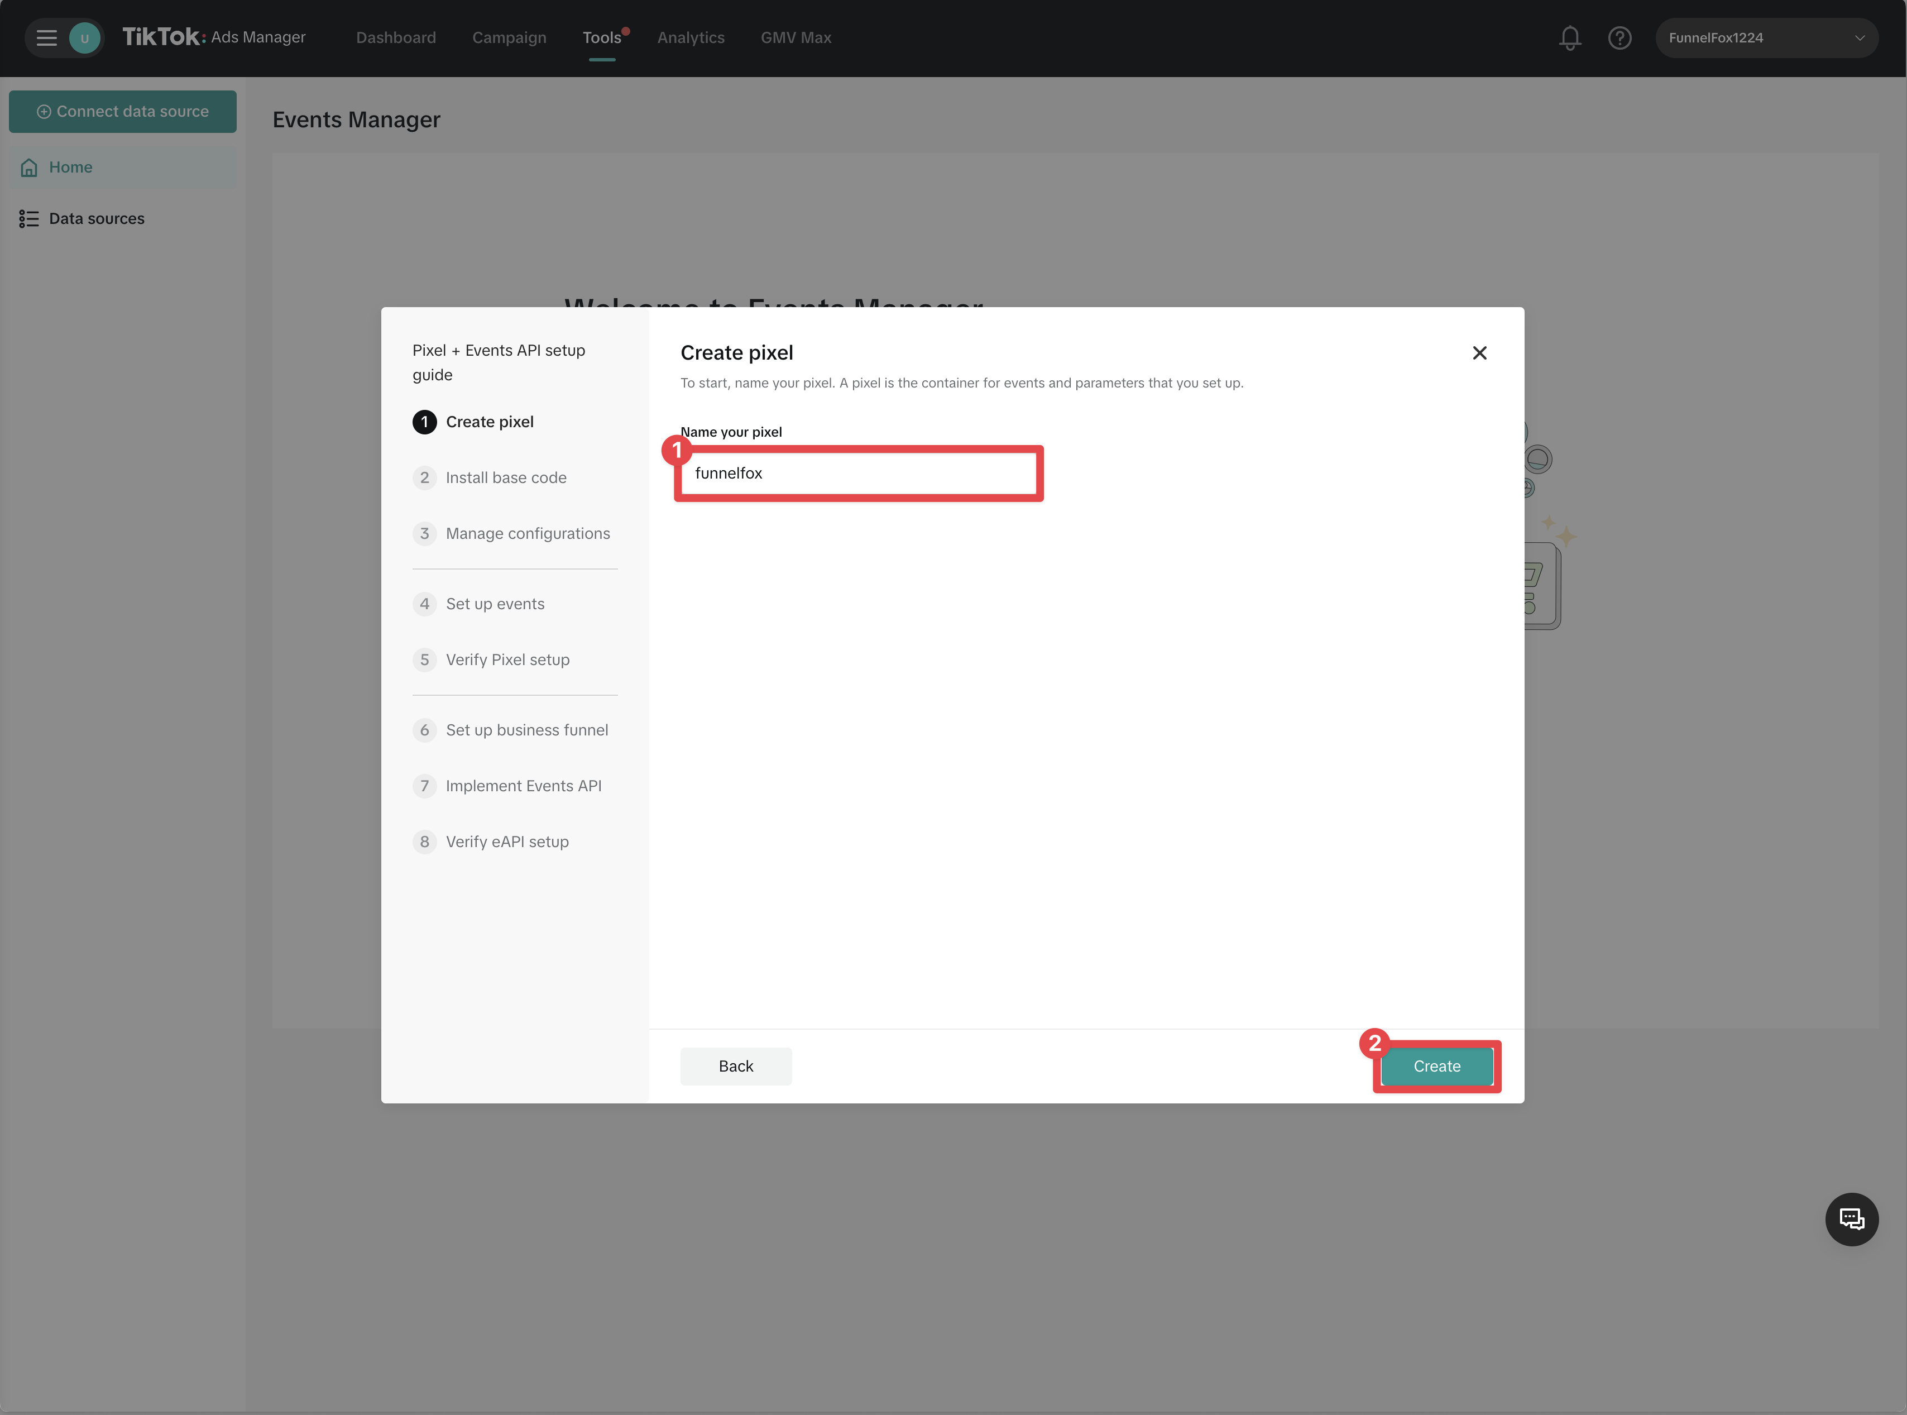Open the help question mark icon
The height and width of the screenshot is (1415, 1907).
[1619, 37]
